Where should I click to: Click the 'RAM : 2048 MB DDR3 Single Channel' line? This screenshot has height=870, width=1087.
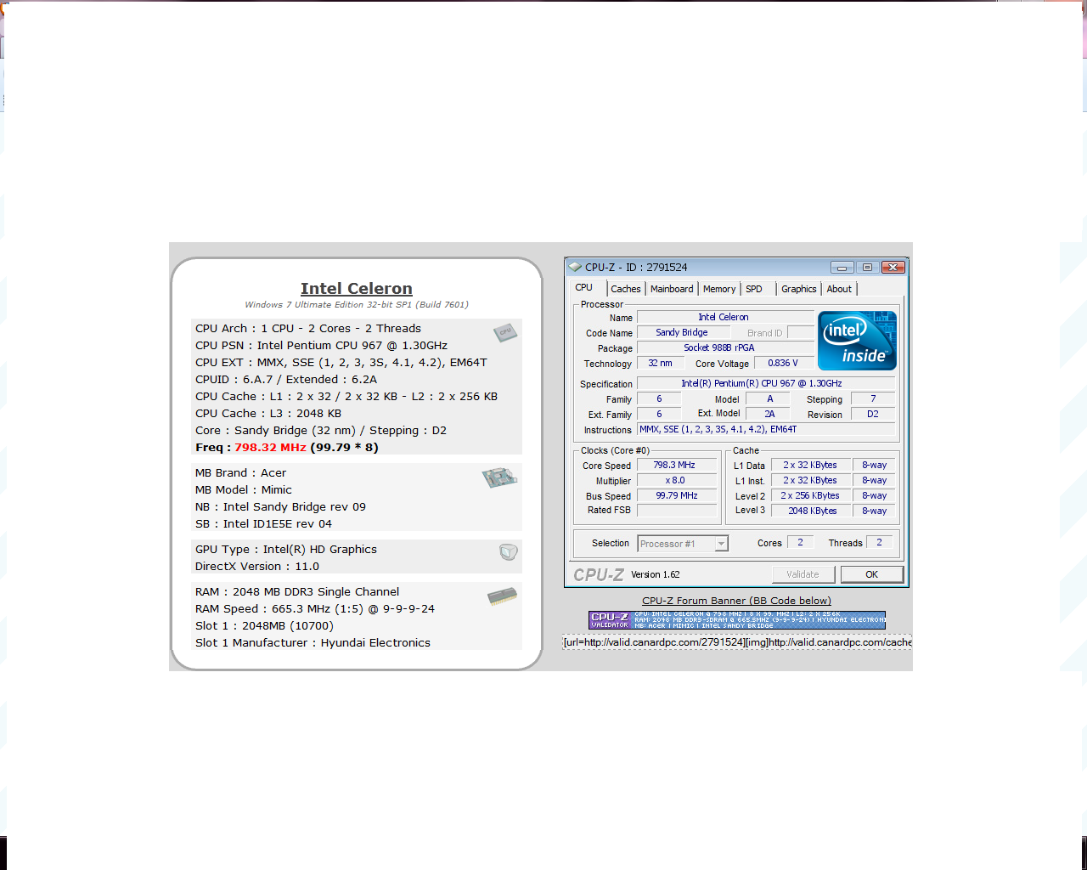[297, 592]
